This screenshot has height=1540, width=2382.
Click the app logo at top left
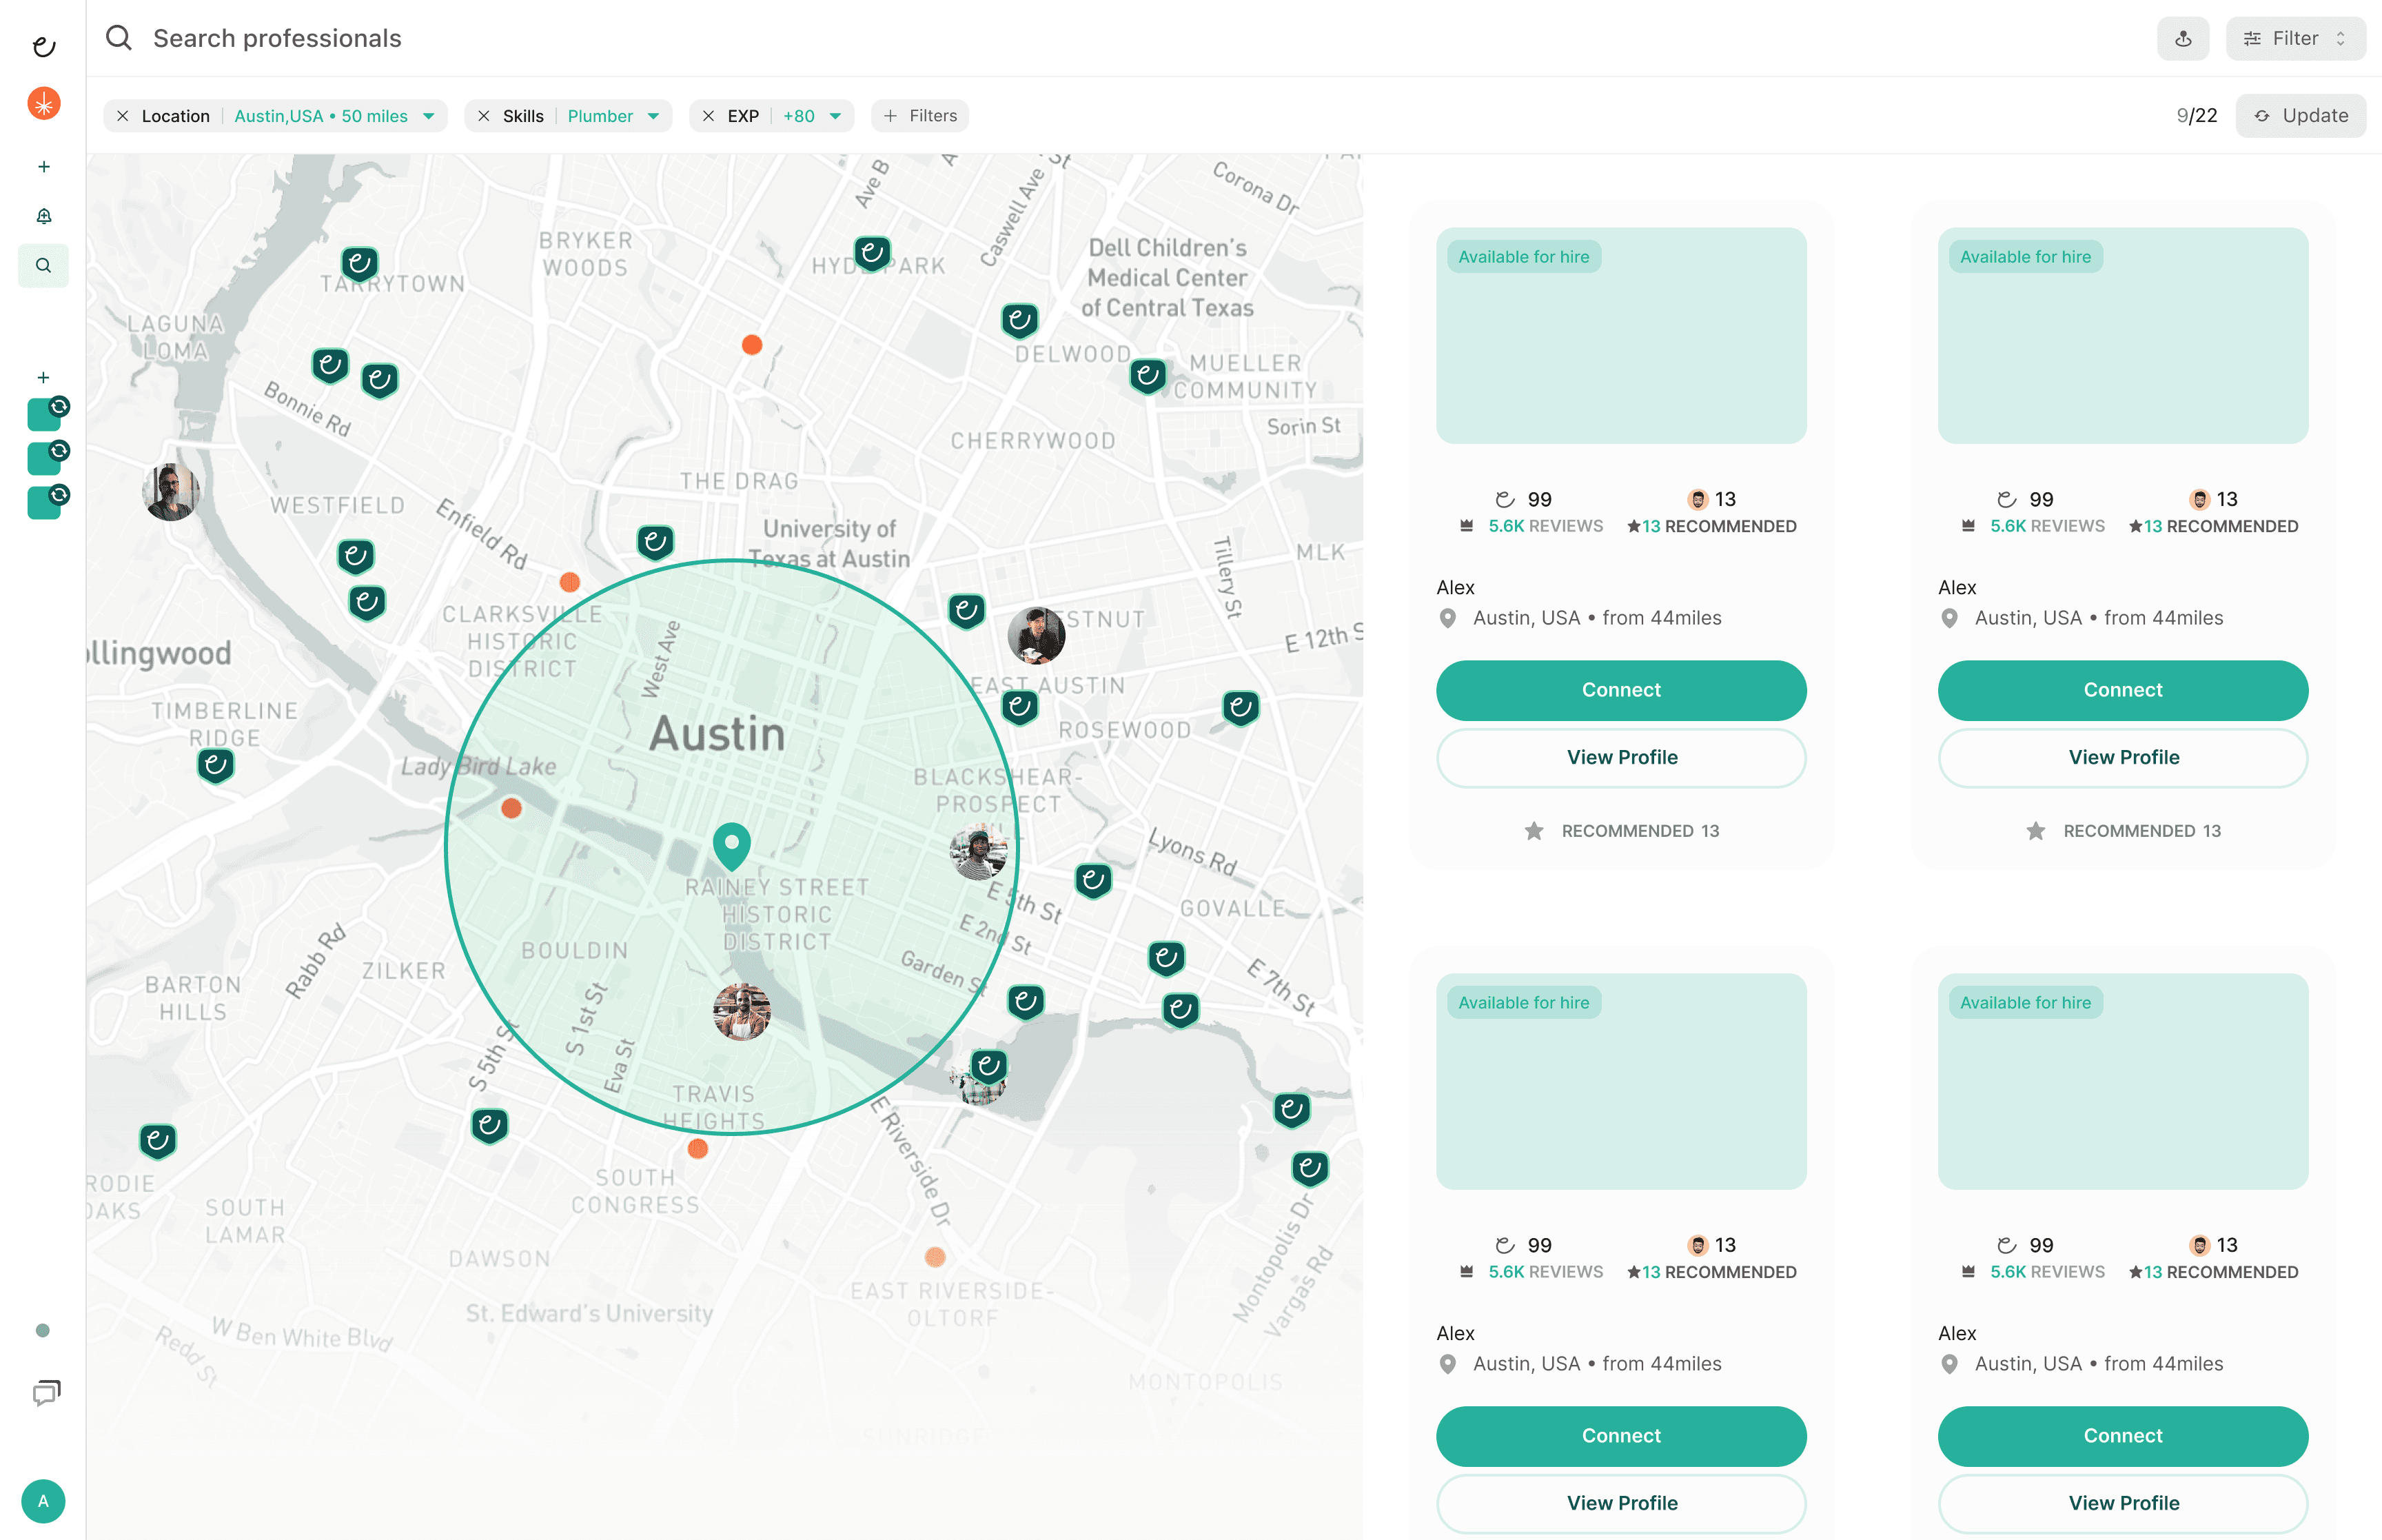pos(43,46)
